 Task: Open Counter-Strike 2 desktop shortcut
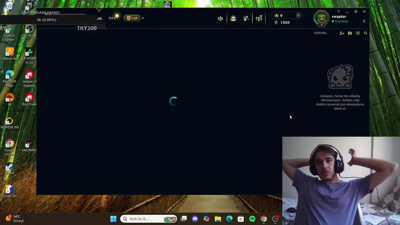(x=10, y=194)
